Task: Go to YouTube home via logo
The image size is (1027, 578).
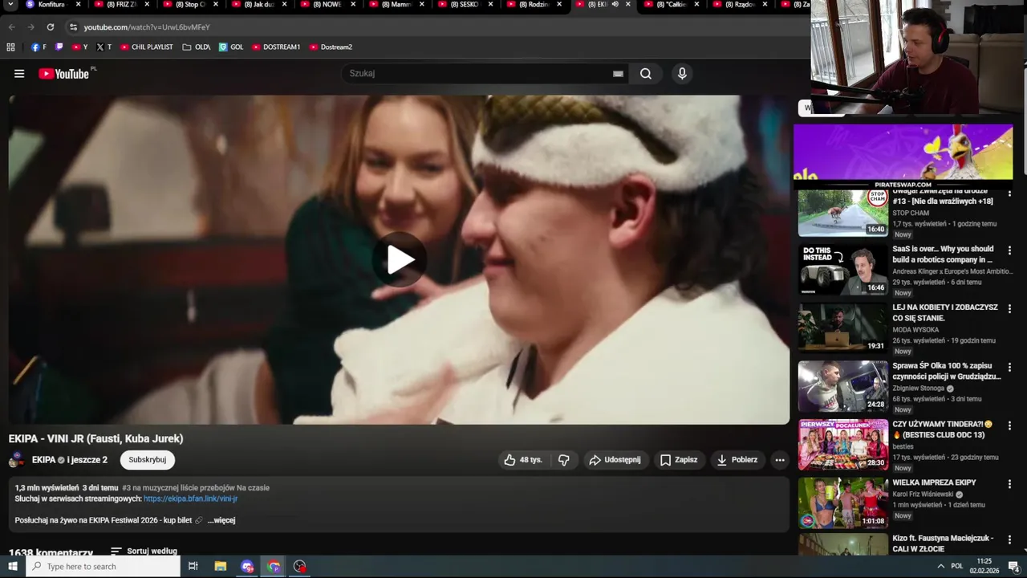Action: pyautogui.click(x=63, y=74)
